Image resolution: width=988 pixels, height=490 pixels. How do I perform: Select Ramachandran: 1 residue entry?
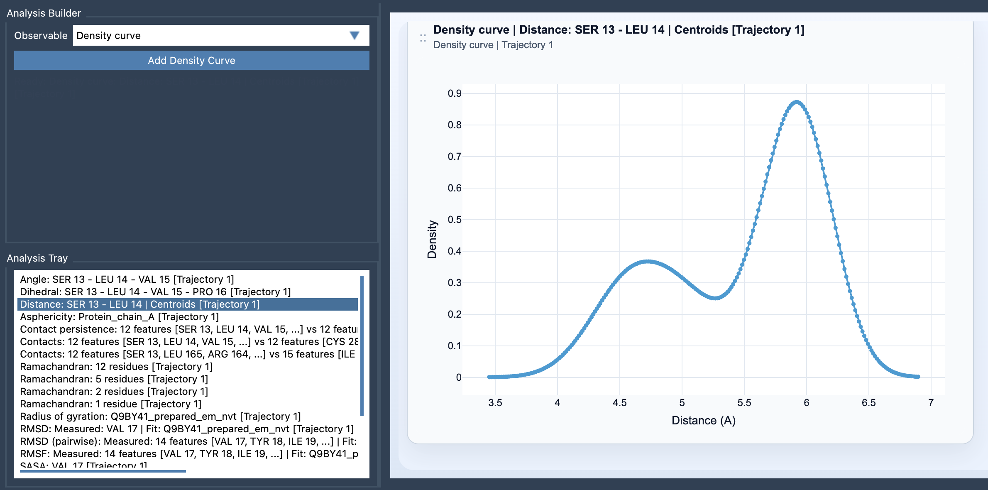pos(110,404)
